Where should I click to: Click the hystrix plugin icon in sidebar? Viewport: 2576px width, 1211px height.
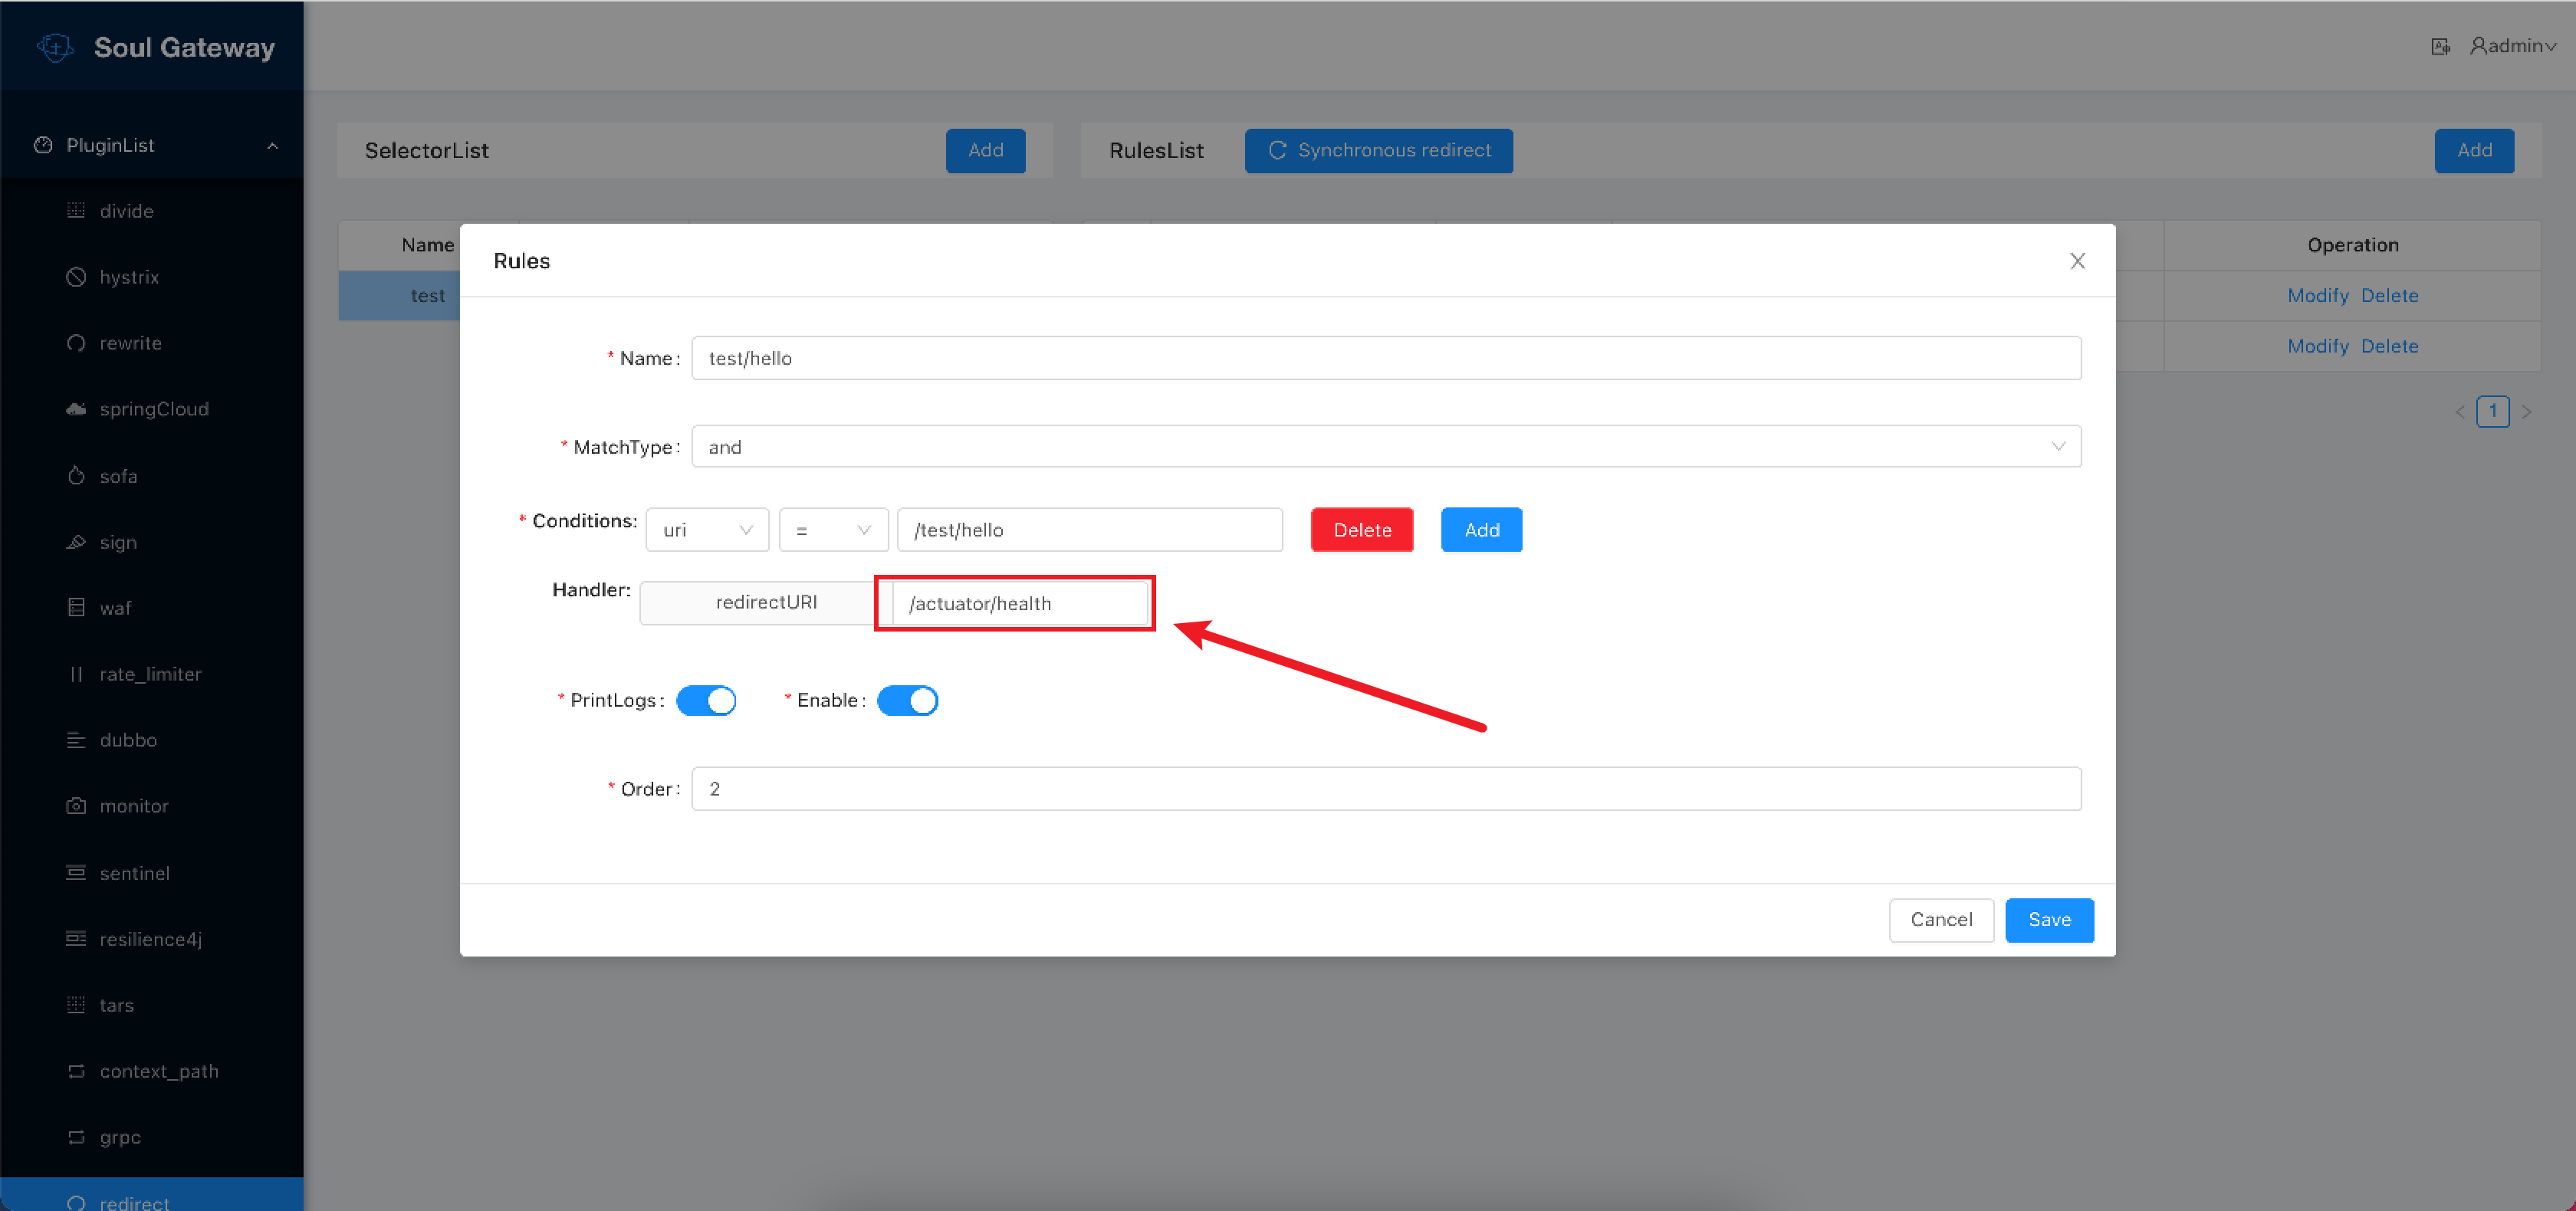point(77,276)
